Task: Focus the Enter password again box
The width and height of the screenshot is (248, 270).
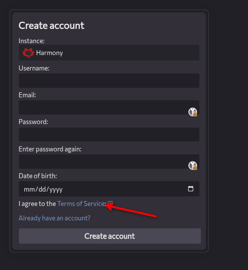Action: click(x=109, y=161)
